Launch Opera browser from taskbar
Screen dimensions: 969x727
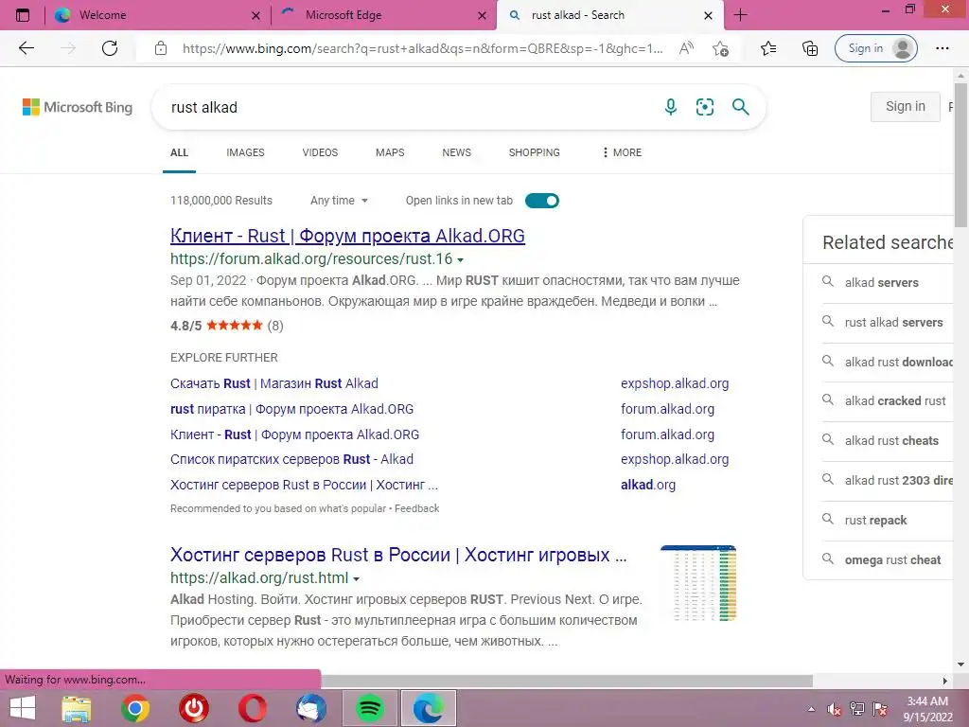(x=253, y=708)
